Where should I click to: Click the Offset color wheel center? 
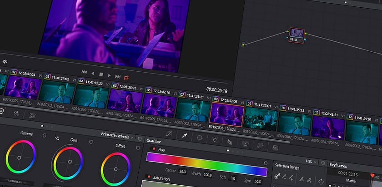pos(116,169)
